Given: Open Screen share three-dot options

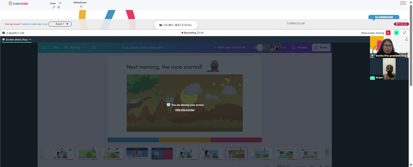Looking at the screenshot, I should pyautogui.click(x=30, y=39).
